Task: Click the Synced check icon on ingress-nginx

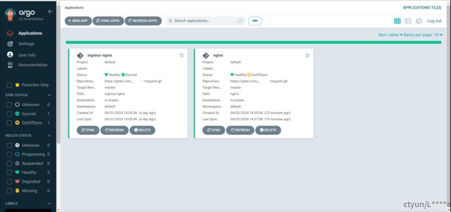Action: 123,75
